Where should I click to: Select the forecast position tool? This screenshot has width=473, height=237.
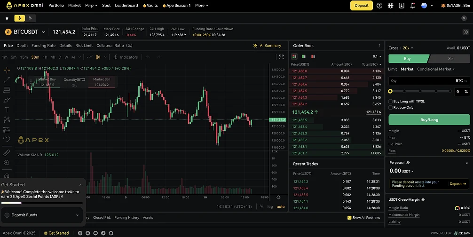click(x=7, y=130)
